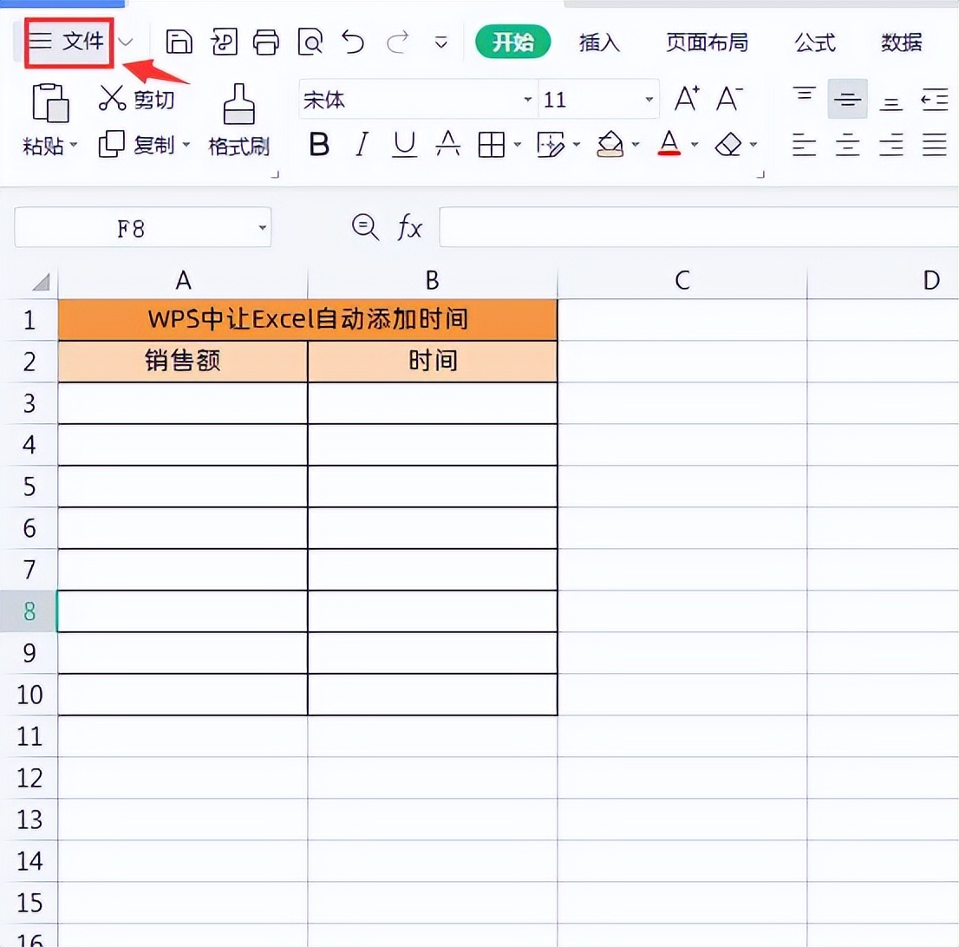Image resolution: width=959 pixels, height=947 pixels.
Task: Expand the font color options arrow
Action: click(695, 145)
